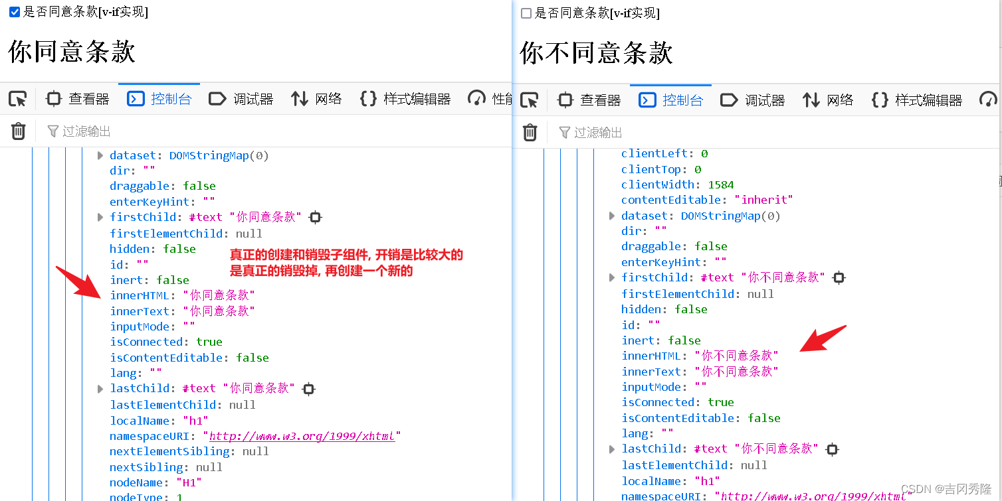
Task: Open the 调试器 tab in right devtools
Action: tap(753, 100)
